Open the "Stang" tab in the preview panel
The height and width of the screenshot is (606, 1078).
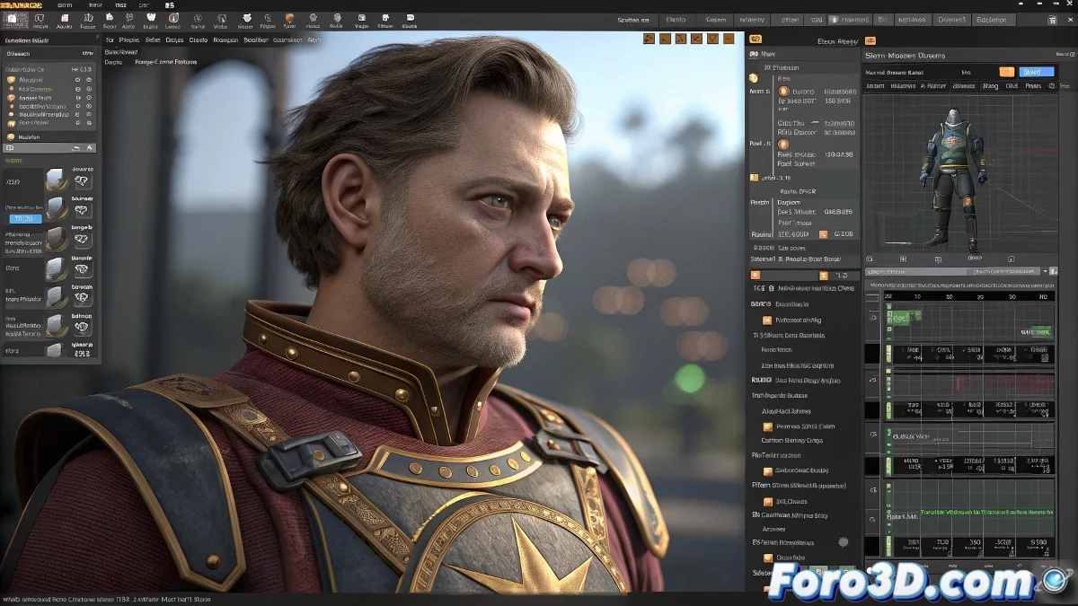tap(990, 86)
